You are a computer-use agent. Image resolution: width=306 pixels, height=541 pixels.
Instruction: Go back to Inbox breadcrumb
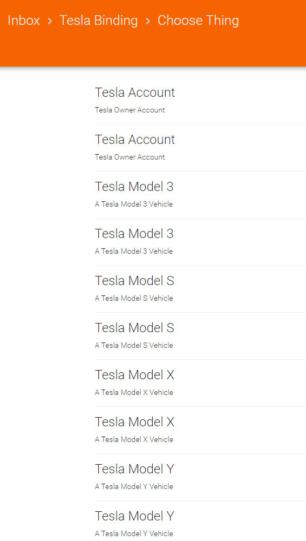point(24,21)
